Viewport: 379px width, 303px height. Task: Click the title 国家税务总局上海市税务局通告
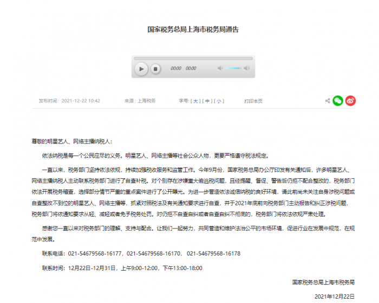(x=193, y=29)
